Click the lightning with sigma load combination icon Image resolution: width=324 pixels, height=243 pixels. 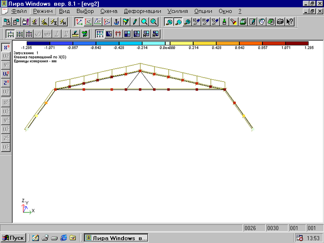coord(54,22)
